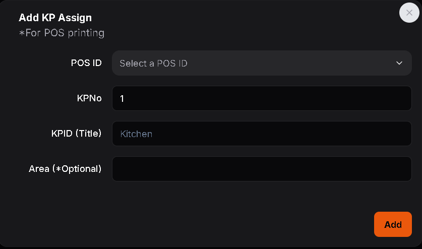
Task: Click the KPID (Title) label
Action: [76, 134]
